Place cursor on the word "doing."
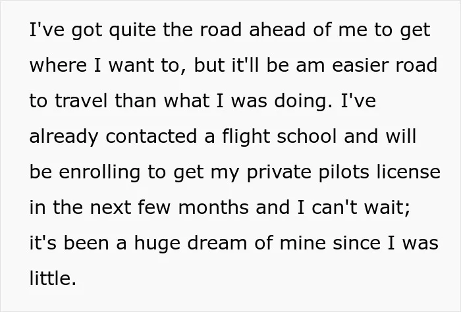The image size is (461, 312). click(304, 101)
